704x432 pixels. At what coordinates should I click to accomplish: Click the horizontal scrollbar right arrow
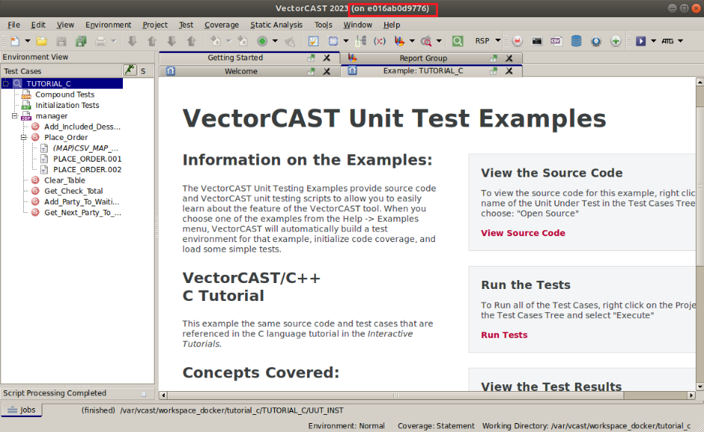click(x=691, y=396)
